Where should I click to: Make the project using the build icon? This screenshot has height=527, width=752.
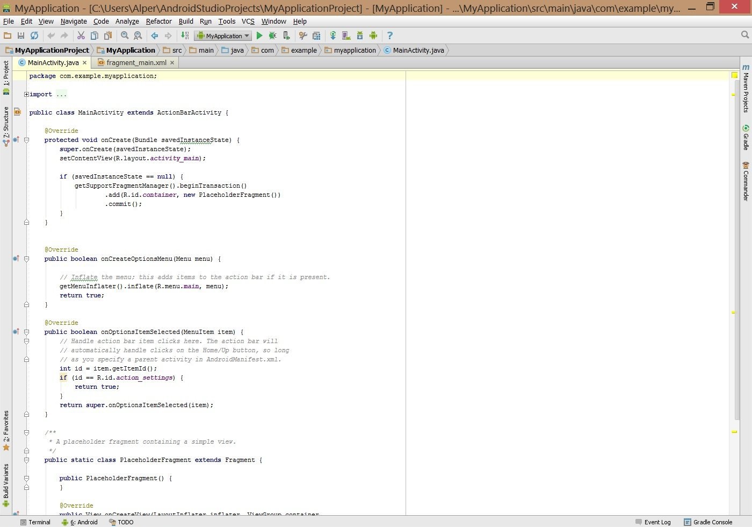click(x=185, y=35)
